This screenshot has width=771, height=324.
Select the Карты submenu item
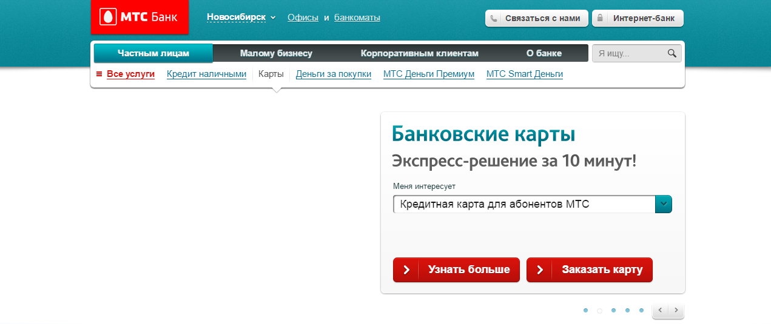(271, 74)
